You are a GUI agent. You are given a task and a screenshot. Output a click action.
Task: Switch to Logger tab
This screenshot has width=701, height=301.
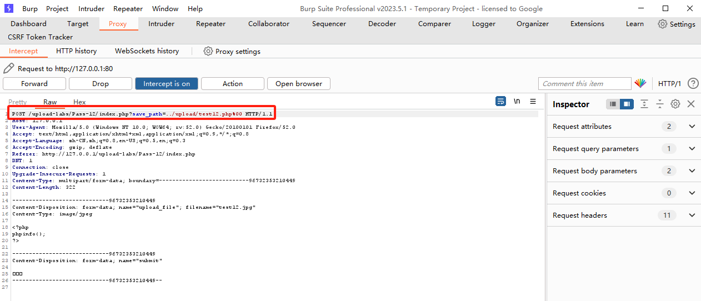484,24
